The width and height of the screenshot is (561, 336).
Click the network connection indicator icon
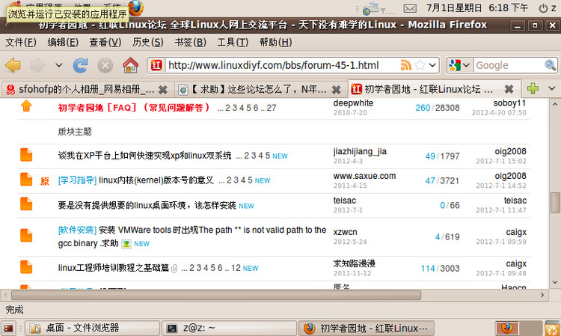click(x=371, y=8)
